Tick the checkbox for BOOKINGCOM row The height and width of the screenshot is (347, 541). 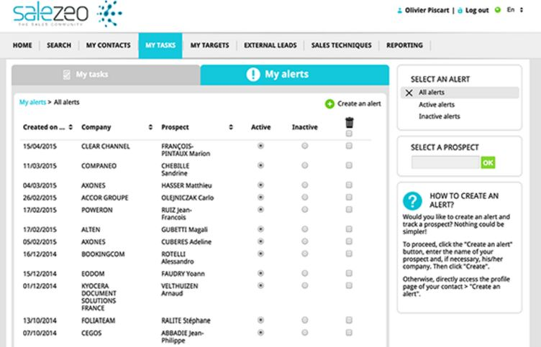click(x=349, y=254)
